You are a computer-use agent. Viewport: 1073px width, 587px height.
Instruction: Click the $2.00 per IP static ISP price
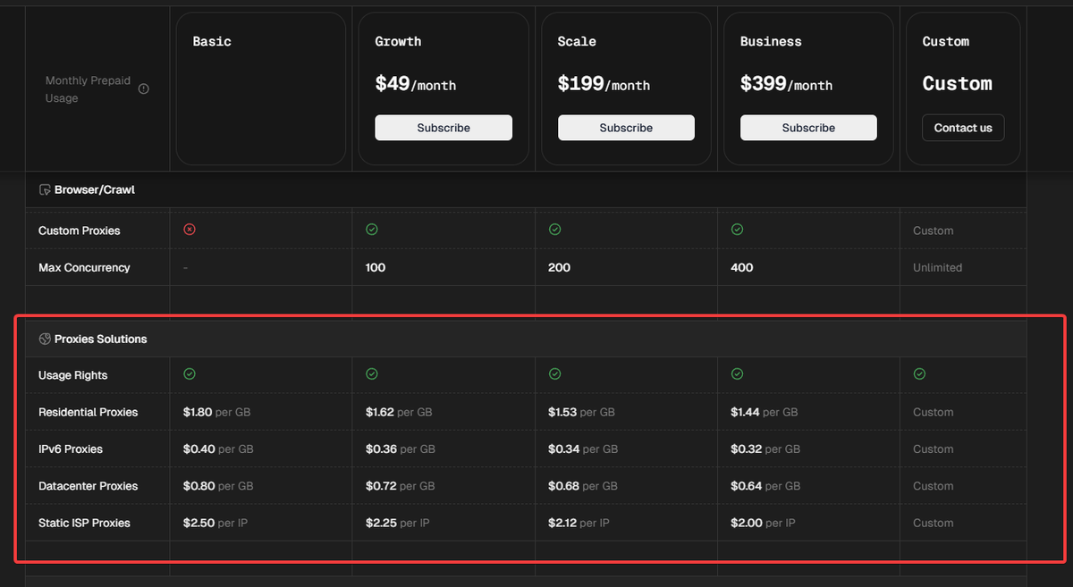[763, 523]
